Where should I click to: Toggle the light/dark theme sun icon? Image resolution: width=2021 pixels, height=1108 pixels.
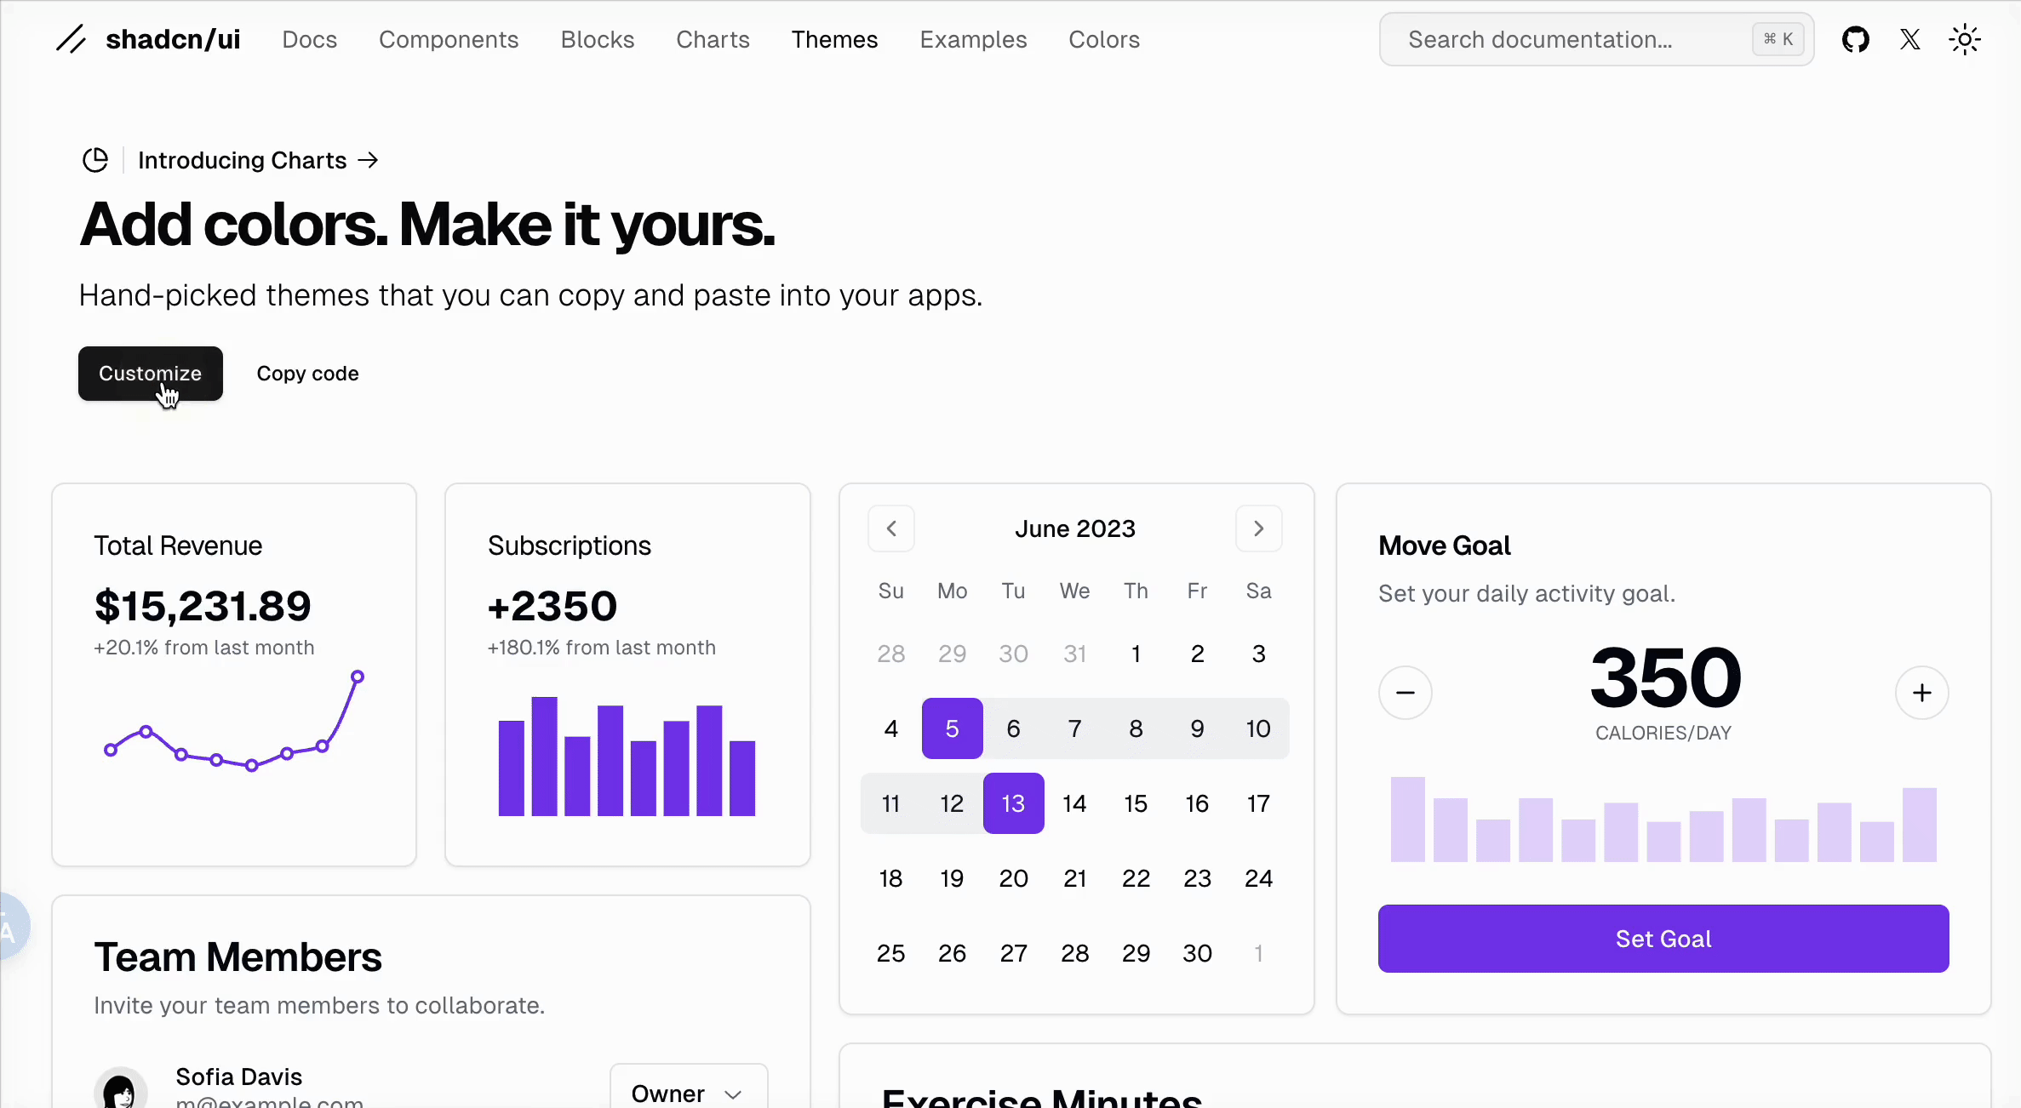tap(1964, 39)
